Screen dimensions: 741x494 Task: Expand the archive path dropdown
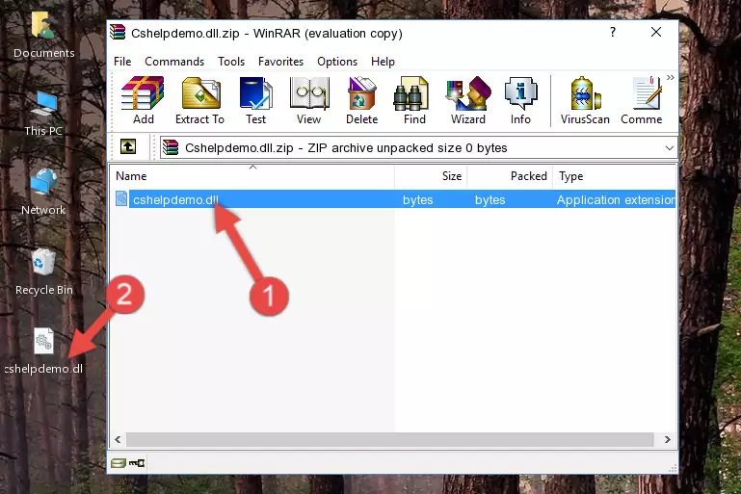point(669,148)
